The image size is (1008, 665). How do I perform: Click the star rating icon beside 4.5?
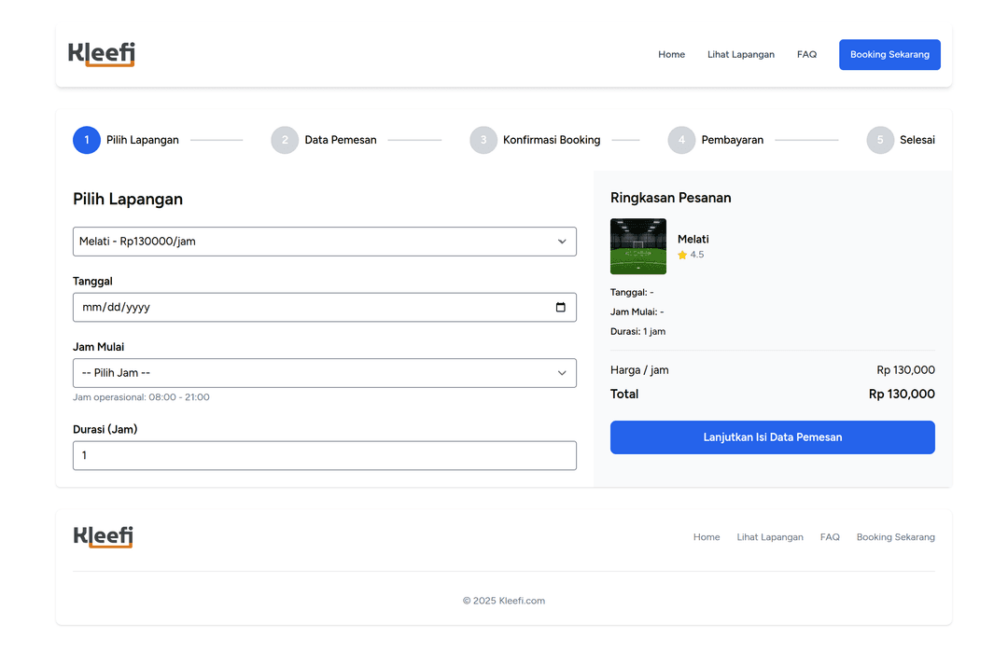tap(682, 255)
